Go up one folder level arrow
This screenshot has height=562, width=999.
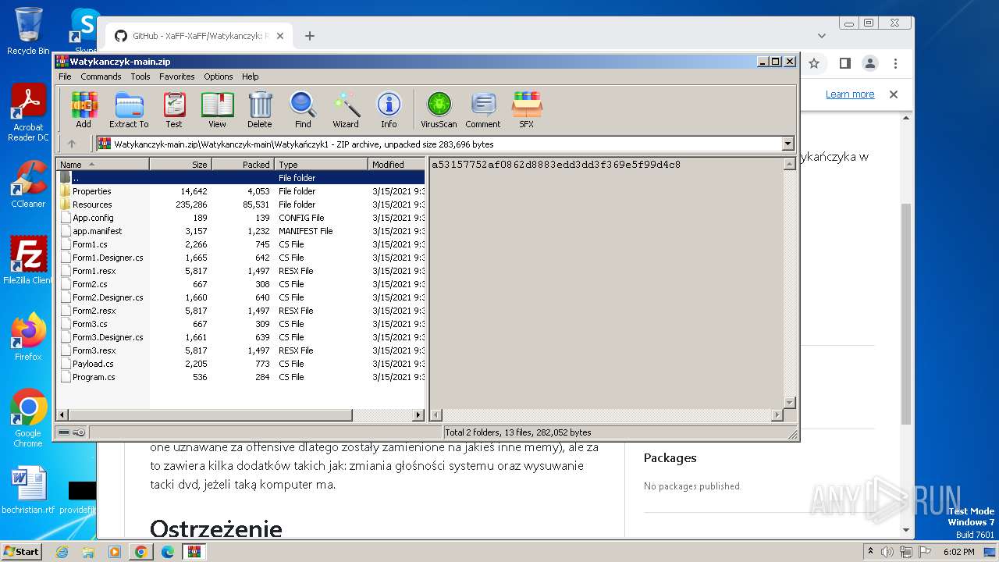[x=72, y=144]
